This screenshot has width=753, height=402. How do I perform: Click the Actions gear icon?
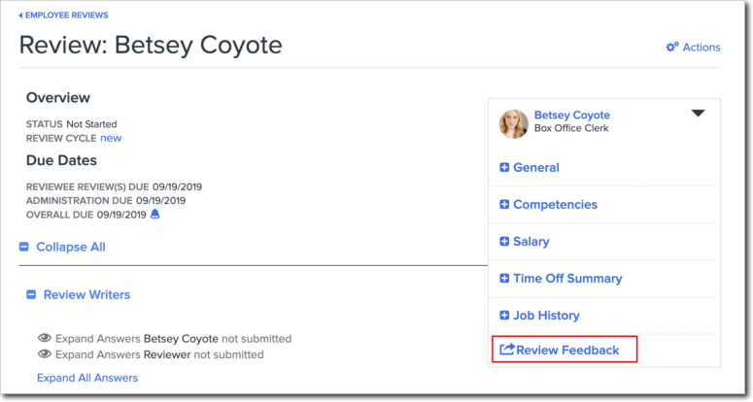pyautogui.click(x=672, y=47)
